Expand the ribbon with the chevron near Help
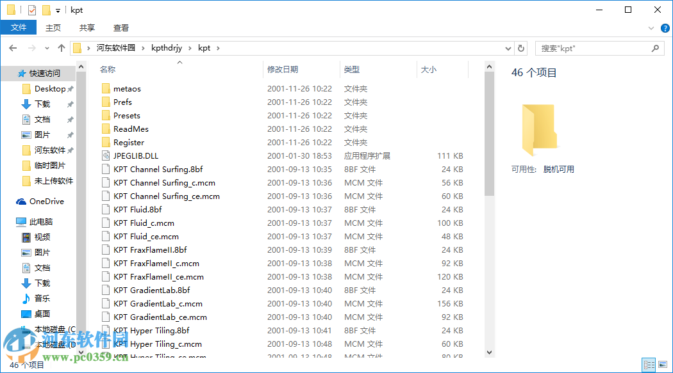 [650, 28]
